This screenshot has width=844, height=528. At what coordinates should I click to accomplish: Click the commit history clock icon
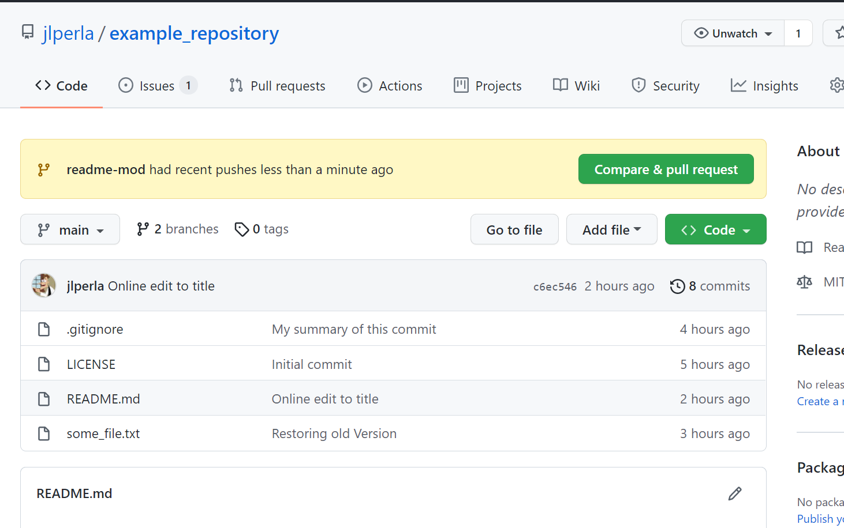point(677,286)
